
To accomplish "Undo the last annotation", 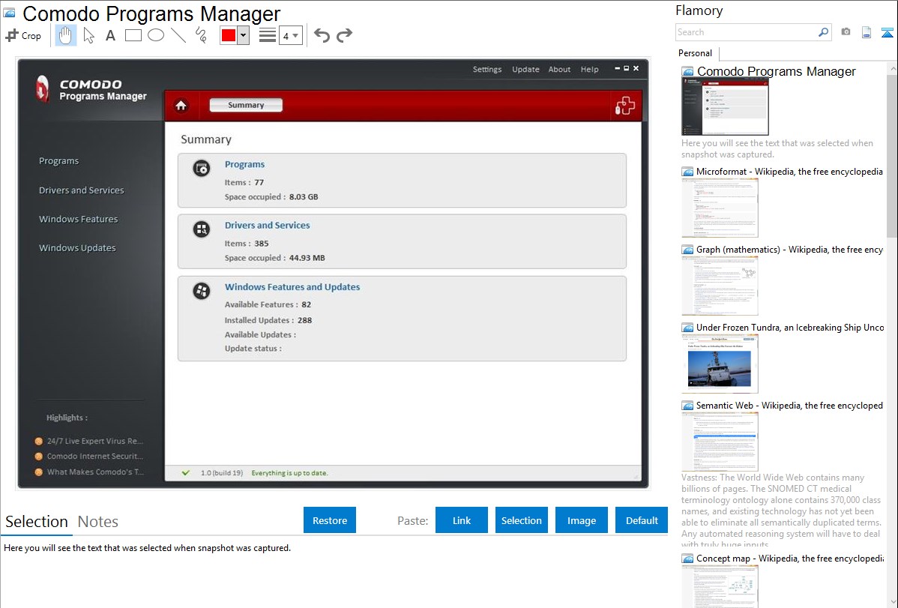I will pyautogui.click(x=322, y=35).
